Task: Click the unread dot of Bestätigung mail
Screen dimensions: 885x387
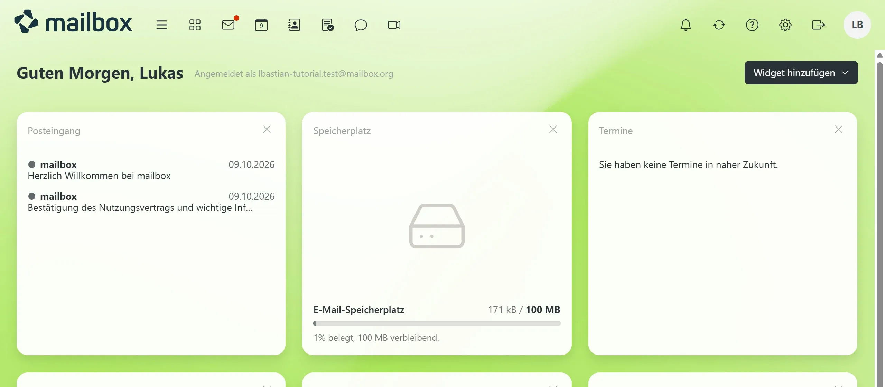Action: point(32,196)
